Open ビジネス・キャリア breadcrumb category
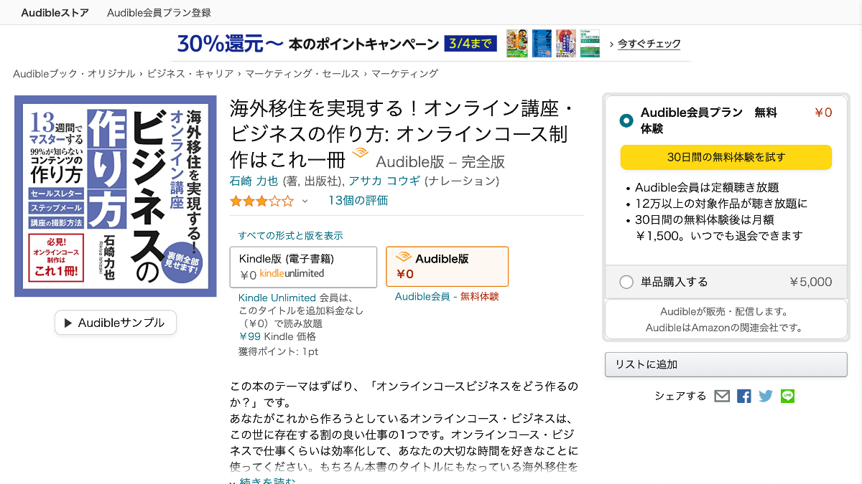The height and width of the screenshot is (484, 862). 190,73
